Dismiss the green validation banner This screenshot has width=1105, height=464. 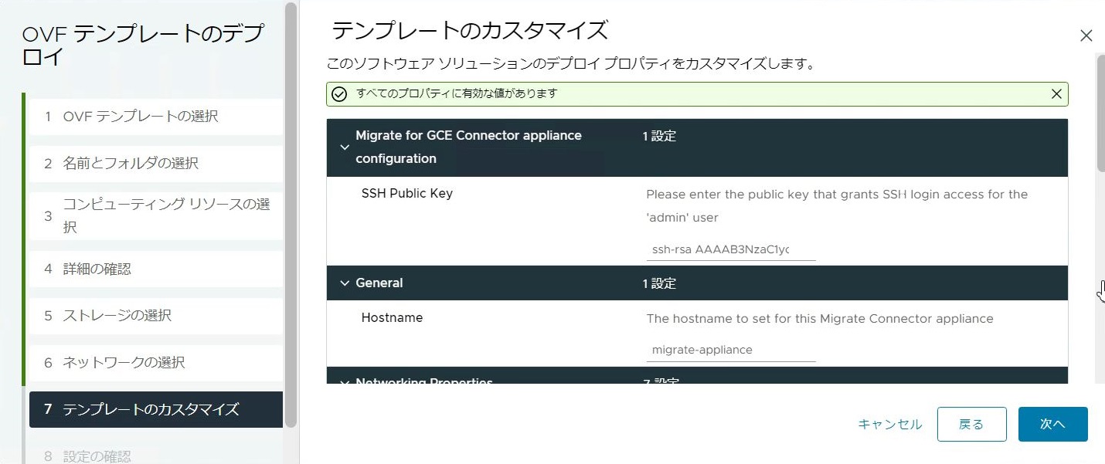(x=1056, y=94)
